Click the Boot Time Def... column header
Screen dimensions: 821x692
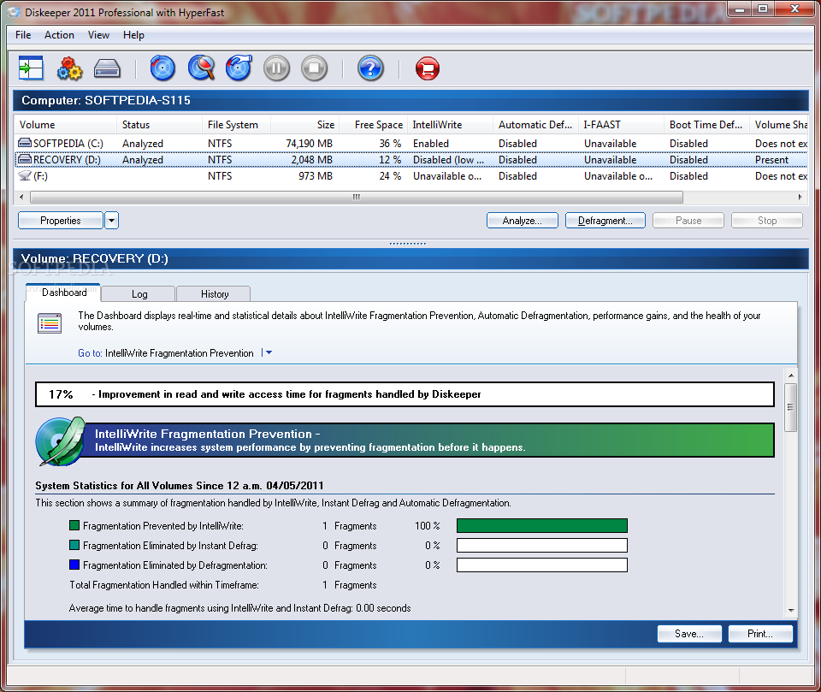pos(707,125)
